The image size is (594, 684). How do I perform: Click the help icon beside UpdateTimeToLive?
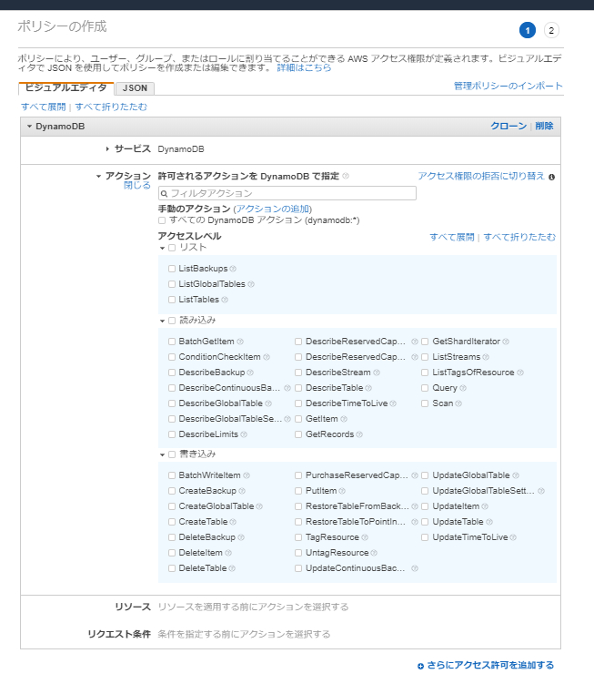tap(513, 537)
